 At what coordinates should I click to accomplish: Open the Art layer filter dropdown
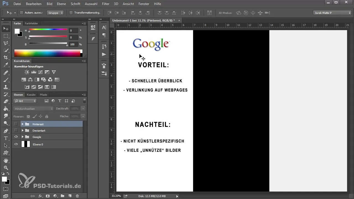25,101
